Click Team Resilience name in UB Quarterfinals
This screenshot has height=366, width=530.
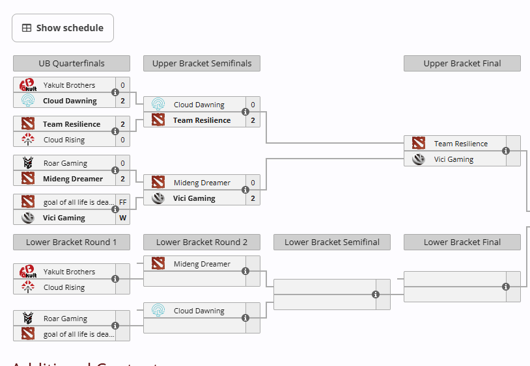pos(72,124)
